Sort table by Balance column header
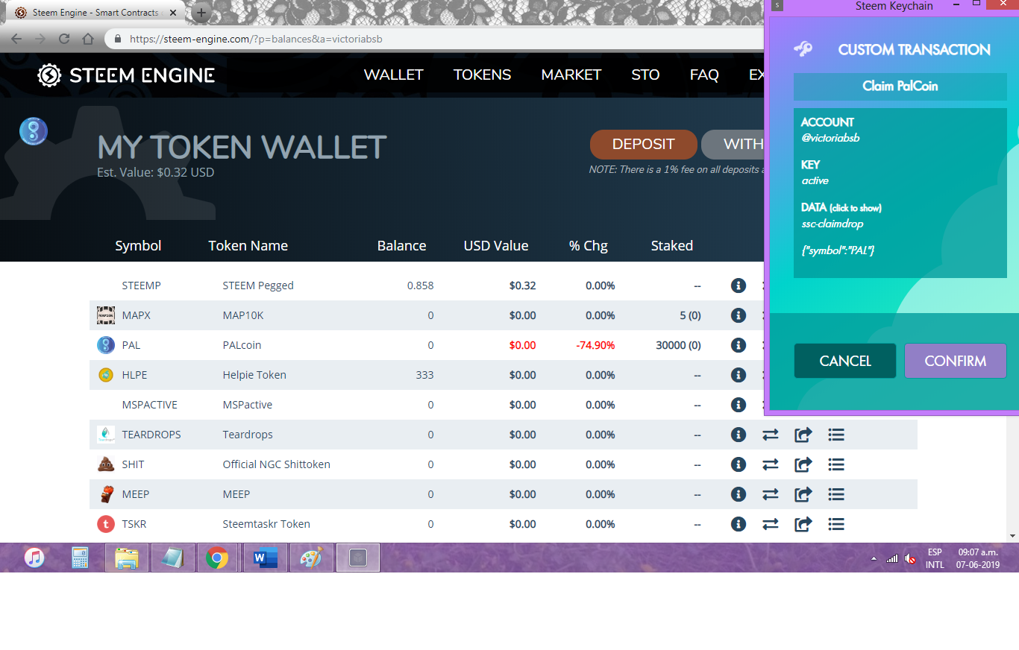The width and height of the screenshot is (1019, 650). [x=401, y=246]
